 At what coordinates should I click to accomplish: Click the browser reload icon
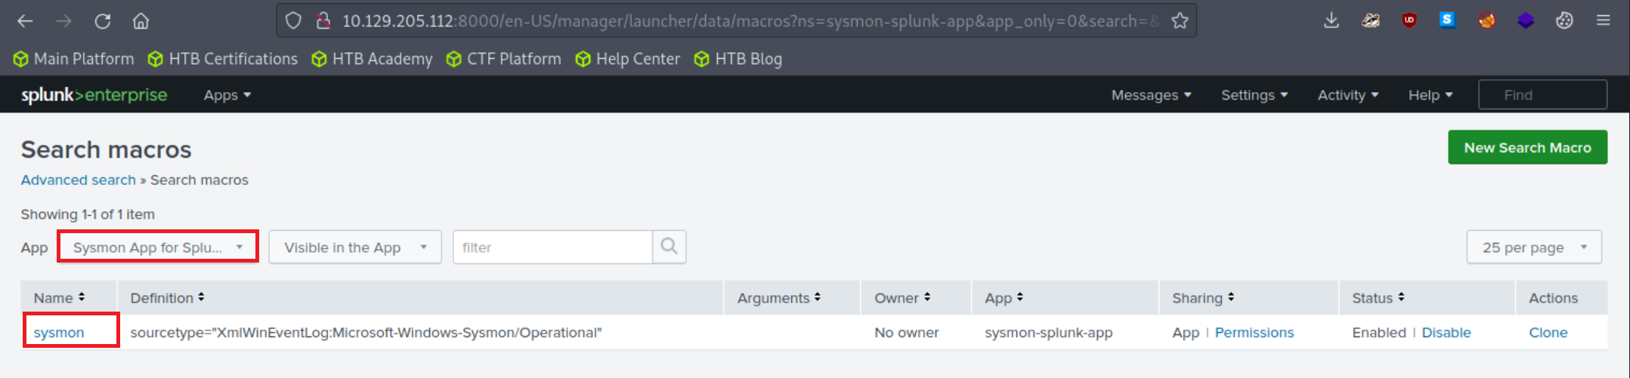pos(102,21)
